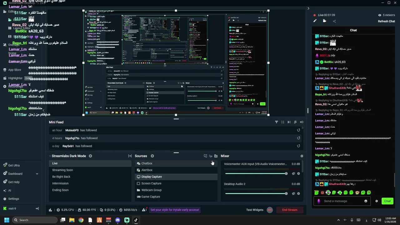
Task: Open Get Ultra in the sidebar
Action: click(x=11, y=165)
